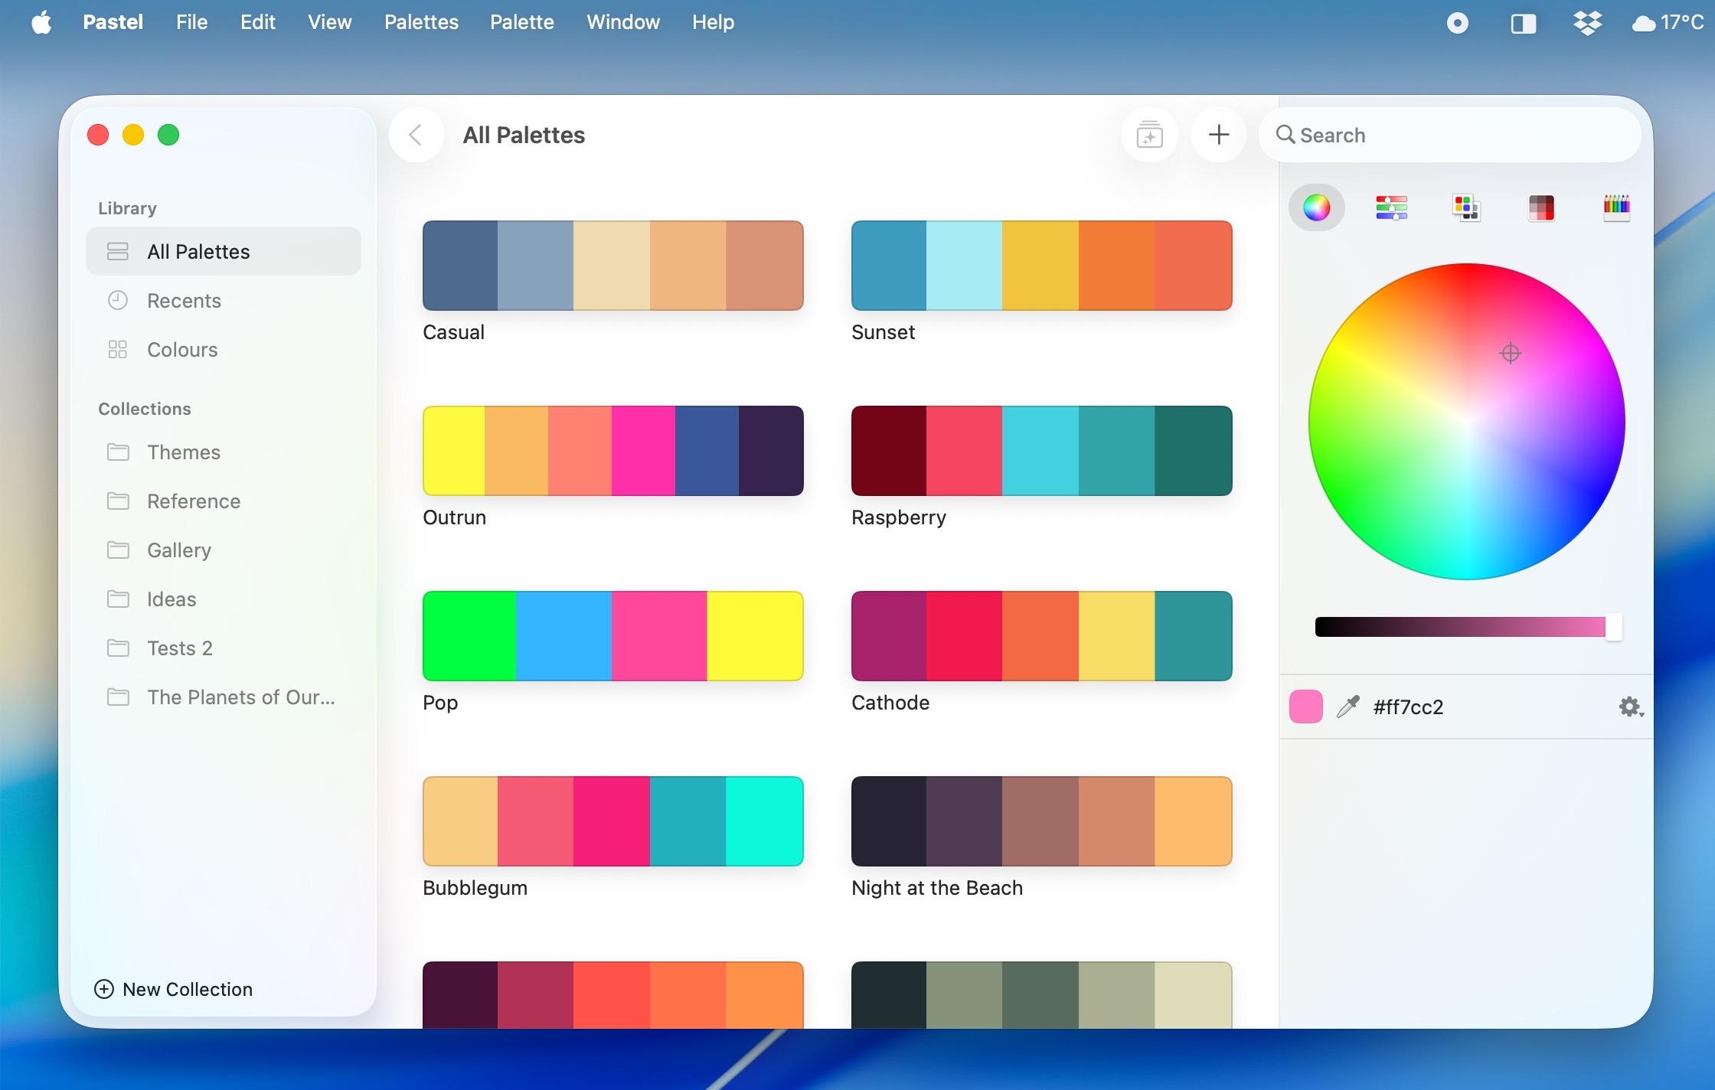Click the aqua swatch in Bubblegum

[764, 821]
